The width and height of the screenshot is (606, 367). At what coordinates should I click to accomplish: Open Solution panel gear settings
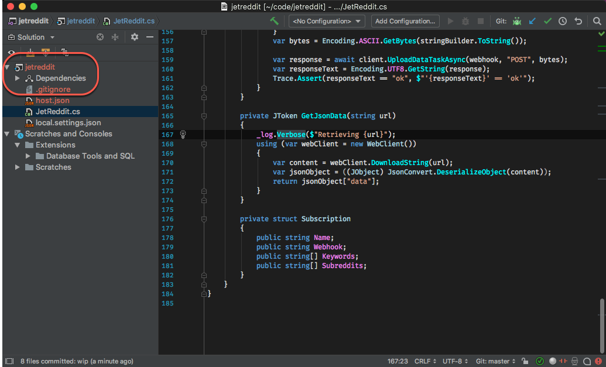pyautogui.click(x=135, y=37)
